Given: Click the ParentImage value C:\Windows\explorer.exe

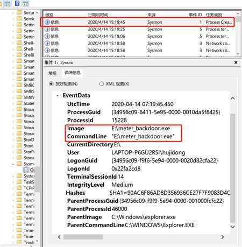Looking at the screenshot, I should [144, 217].
